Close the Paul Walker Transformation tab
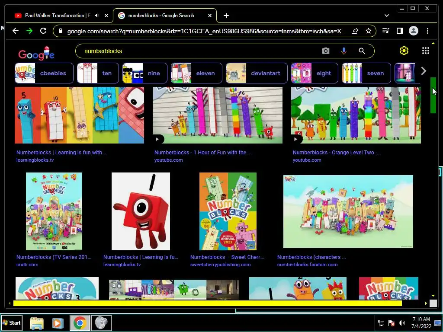 click(106, 16)
